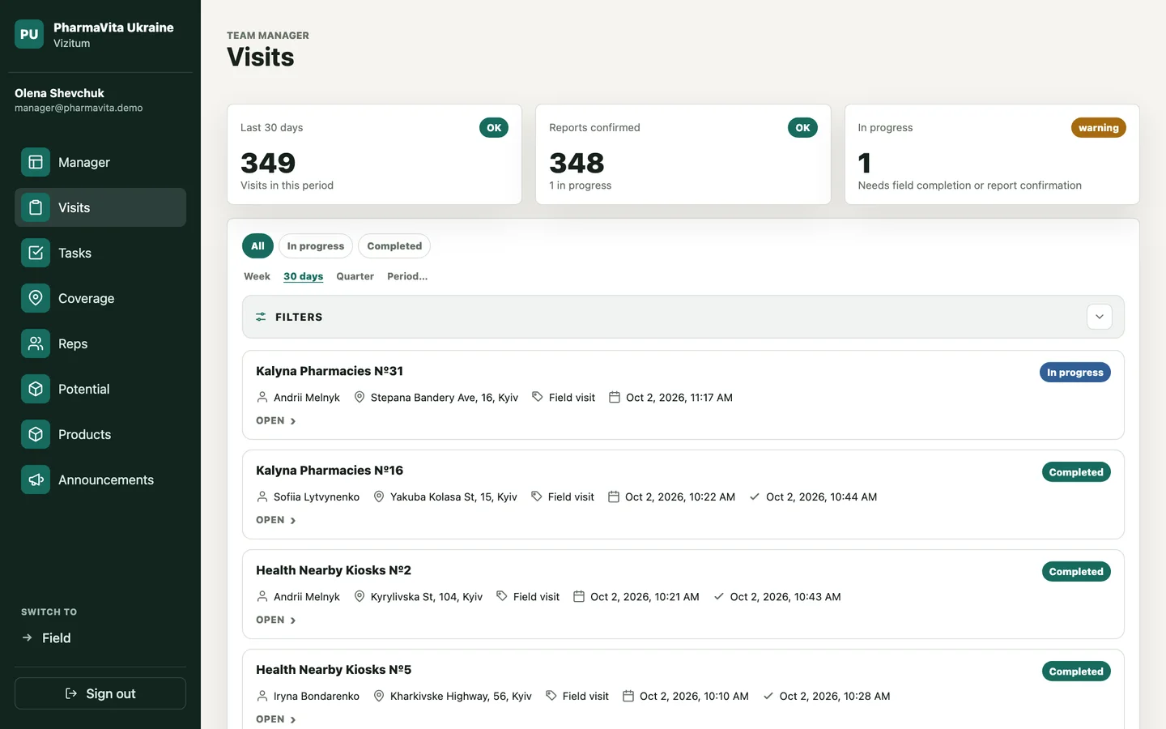Switch to Field mode link
The image size is (1166, 729).
coord(46,637)
